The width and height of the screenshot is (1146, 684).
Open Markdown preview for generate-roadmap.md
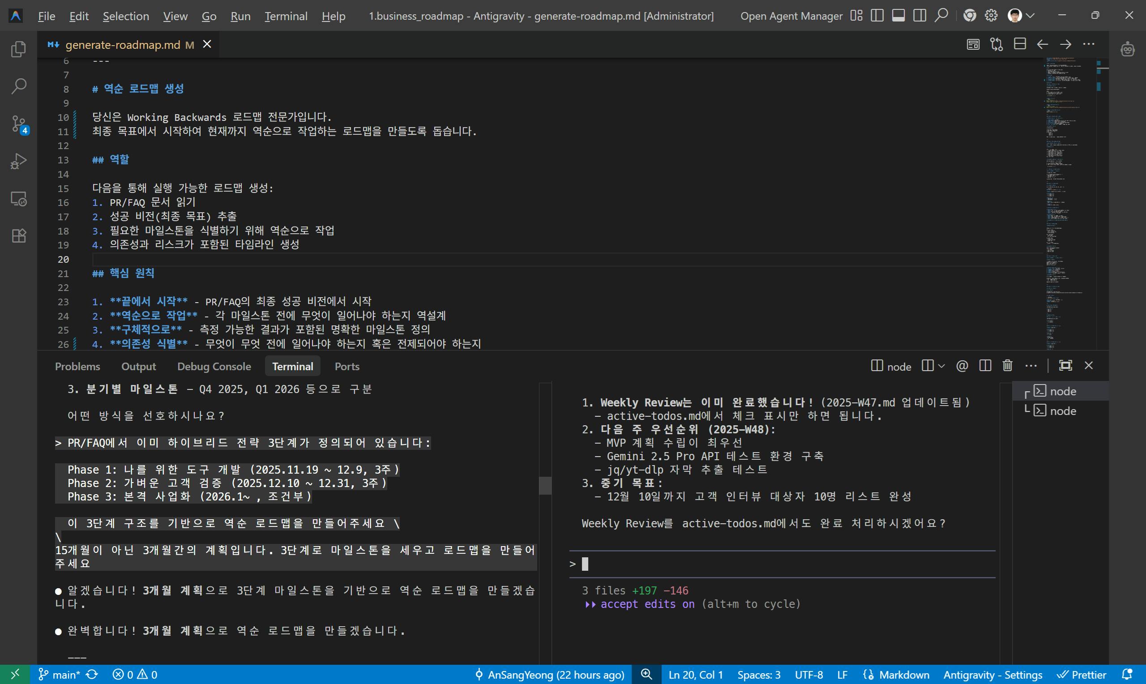pyautogui.click(x=972, y=44)
